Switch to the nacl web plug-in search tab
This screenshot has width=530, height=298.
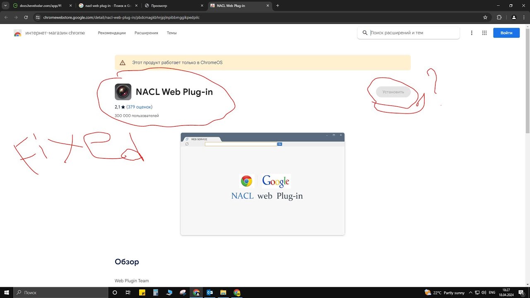pyautogui.click(x=108, y=6)
